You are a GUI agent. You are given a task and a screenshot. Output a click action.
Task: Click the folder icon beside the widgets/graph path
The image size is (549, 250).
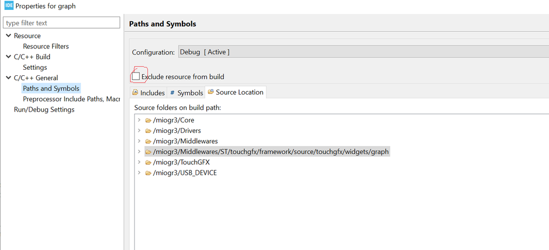tap(148, 152)
